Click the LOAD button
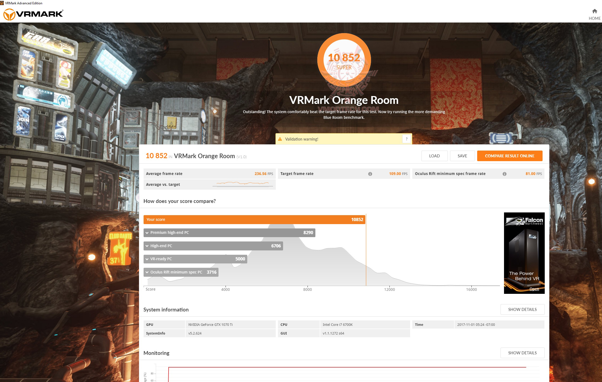 tap(434, 156)
